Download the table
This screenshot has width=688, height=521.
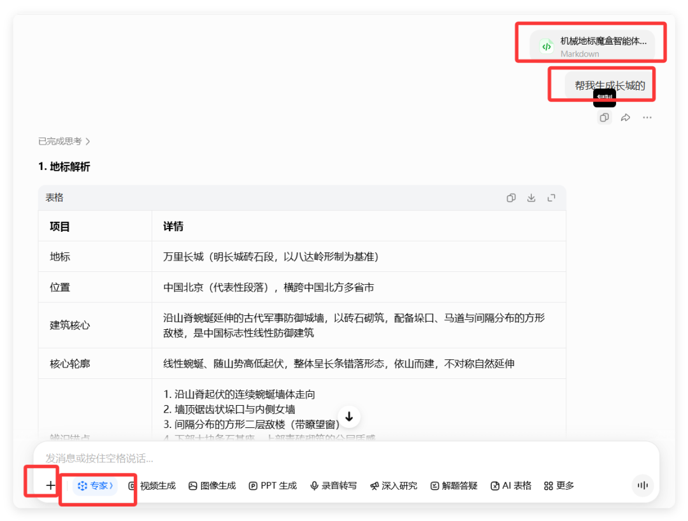[531, 198]
